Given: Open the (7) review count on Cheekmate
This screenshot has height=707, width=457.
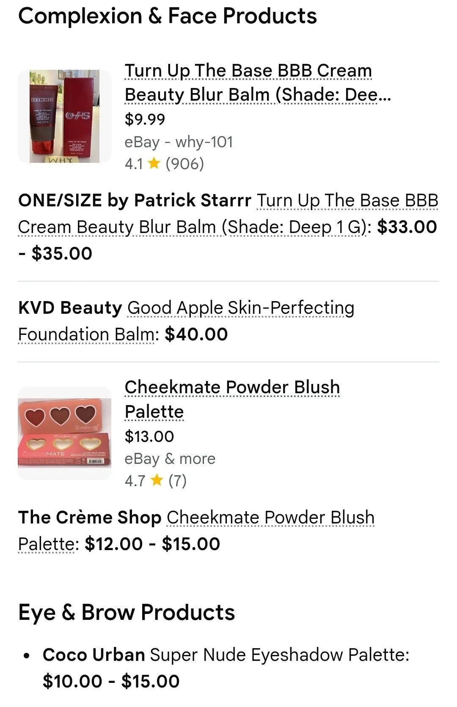Looking at the screenshot, I should 177,481.
